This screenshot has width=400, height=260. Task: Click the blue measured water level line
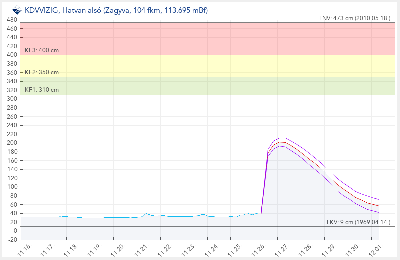click(x=100, y=217)
